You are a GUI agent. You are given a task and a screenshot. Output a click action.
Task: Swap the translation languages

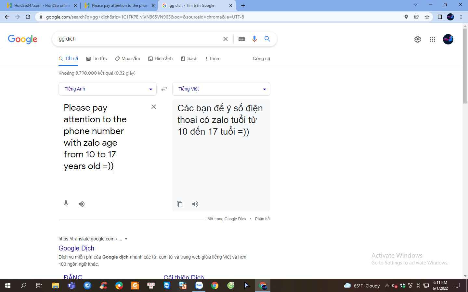(x=164, y=89)
